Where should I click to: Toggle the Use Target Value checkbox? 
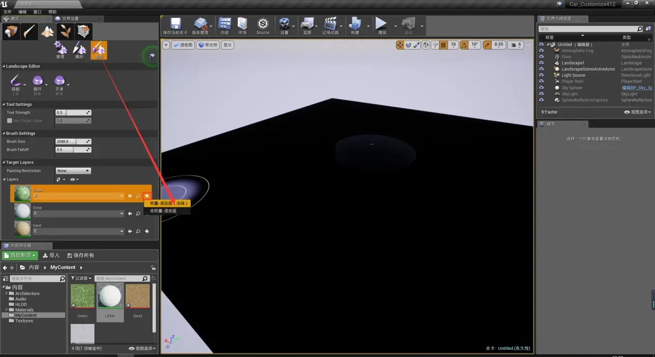pyautogui.click(x=9, y=121)
